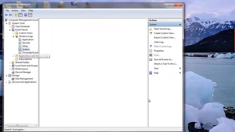Click the Create Custom View funnel icon
Screen dimensions: 235x132
[x=151, y=33]
